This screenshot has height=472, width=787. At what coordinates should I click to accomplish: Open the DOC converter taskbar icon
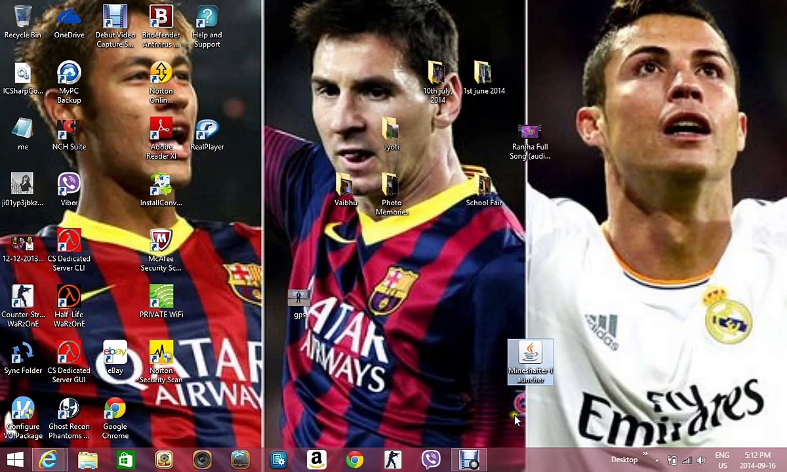(x=240, y=460)
